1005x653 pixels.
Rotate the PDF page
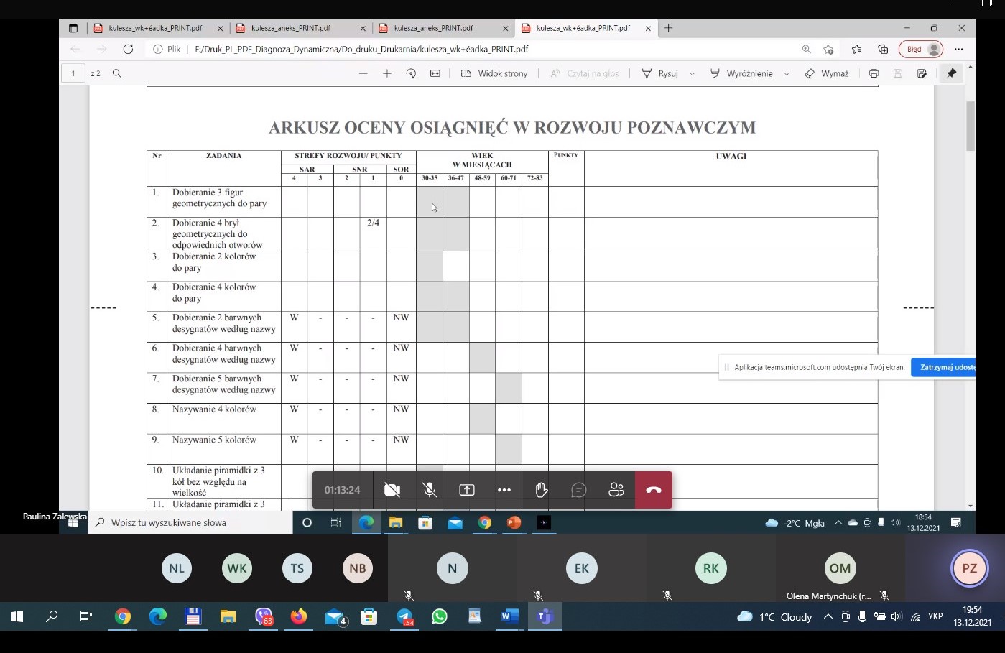click(410, 73)
